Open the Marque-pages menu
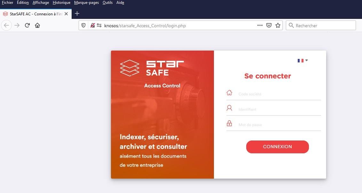The width and height of the screenshot is (362, 193). (86, 3)
